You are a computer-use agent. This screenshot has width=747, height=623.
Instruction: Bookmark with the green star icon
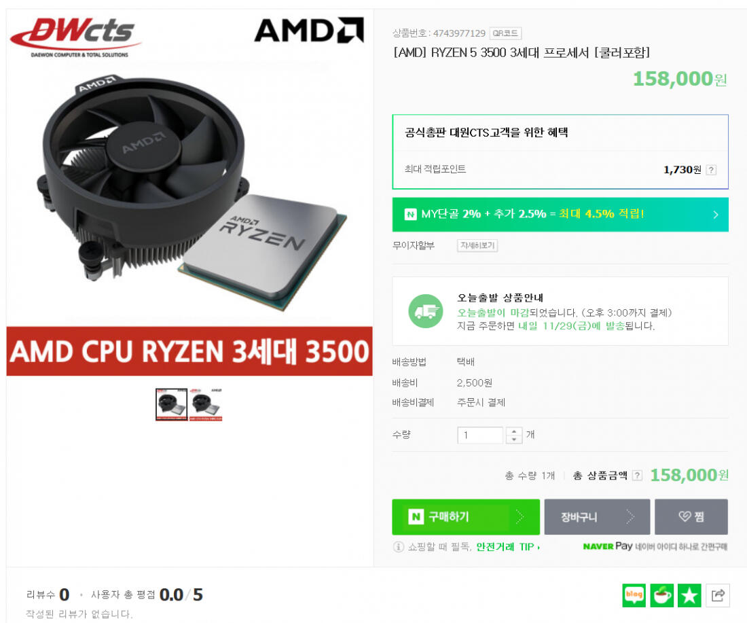(x=689, y=595)
